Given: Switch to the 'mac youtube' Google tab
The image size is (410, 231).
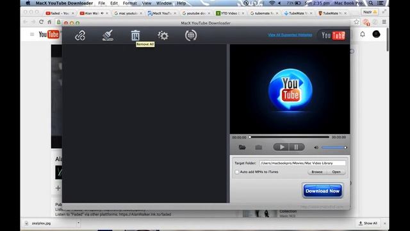Looking at the screenshot, I should pos(128,13).
